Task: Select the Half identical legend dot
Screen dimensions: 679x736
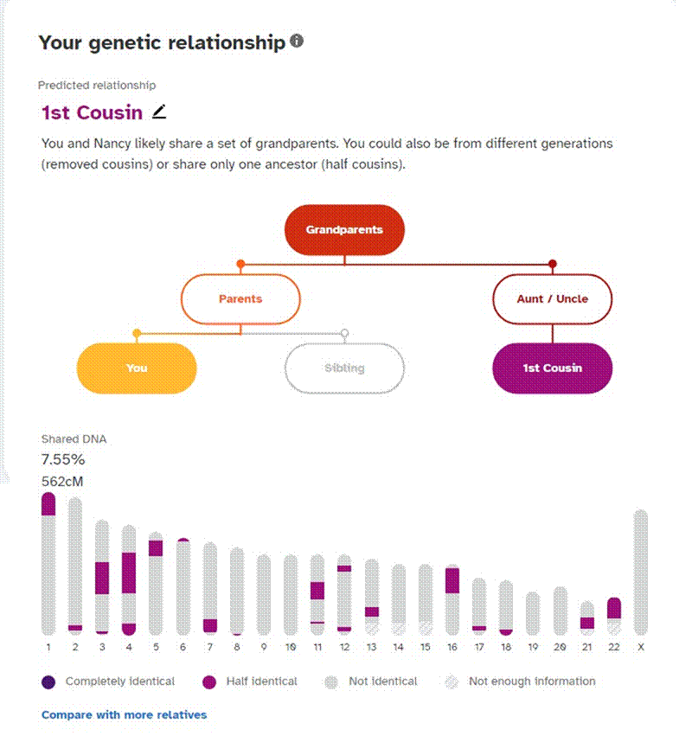Action: [x=209, y=682]
